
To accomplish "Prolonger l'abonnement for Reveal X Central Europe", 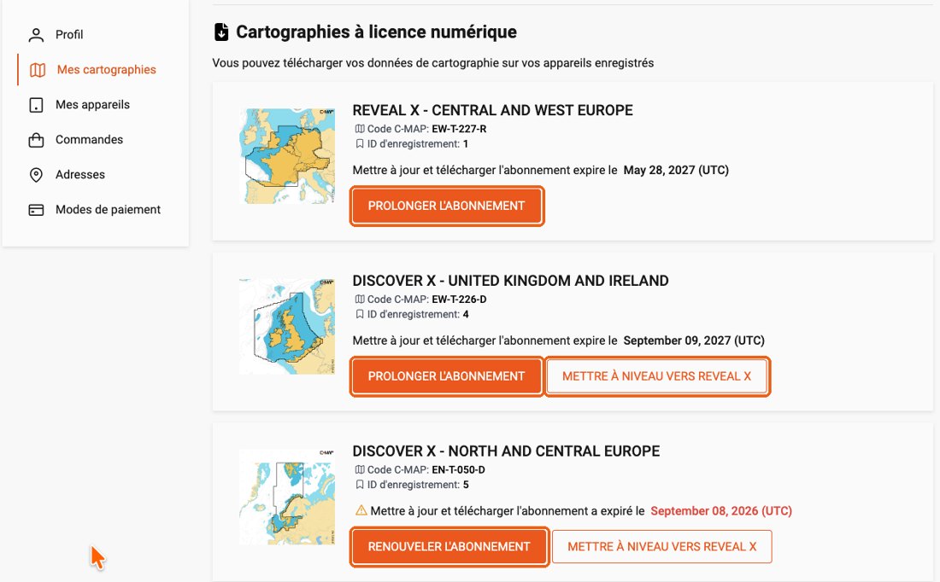I will click(x=447, y=206).
